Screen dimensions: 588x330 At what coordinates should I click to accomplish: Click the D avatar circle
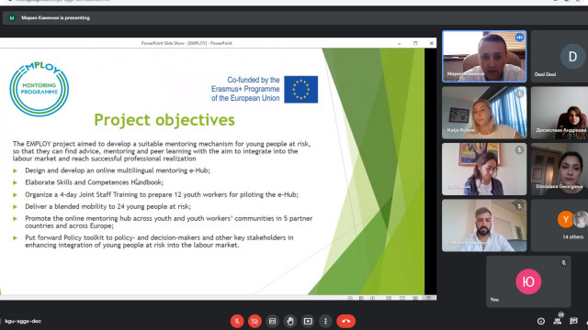(x=572, y=57)
